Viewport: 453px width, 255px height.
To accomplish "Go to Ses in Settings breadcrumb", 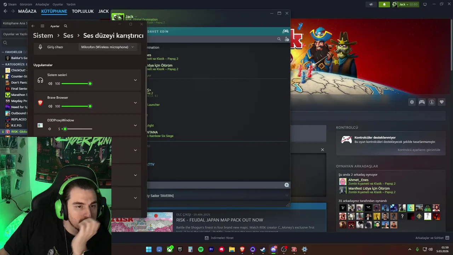I will (68, 35).
